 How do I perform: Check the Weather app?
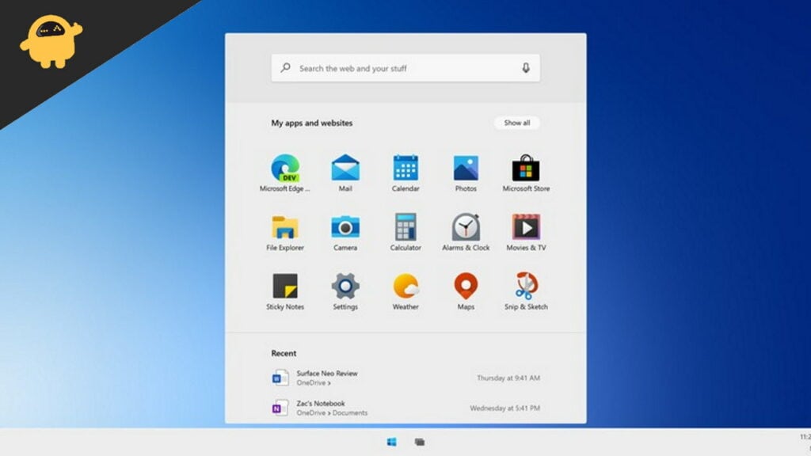pyautogui.click(x=405, y=287)
